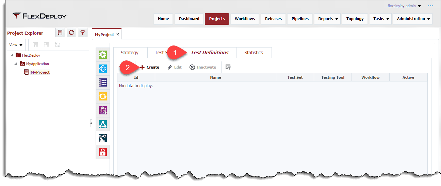Collapse the FlexDeploy tree node
441x186 pixels.
(12, 55)
